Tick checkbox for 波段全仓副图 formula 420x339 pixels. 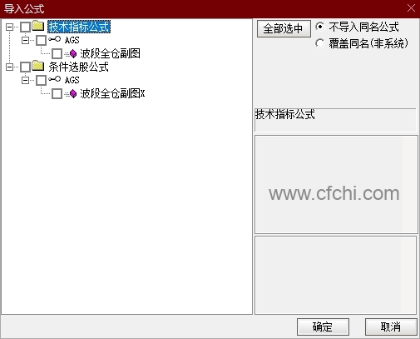pyautogui.click(x=57, y=53)
